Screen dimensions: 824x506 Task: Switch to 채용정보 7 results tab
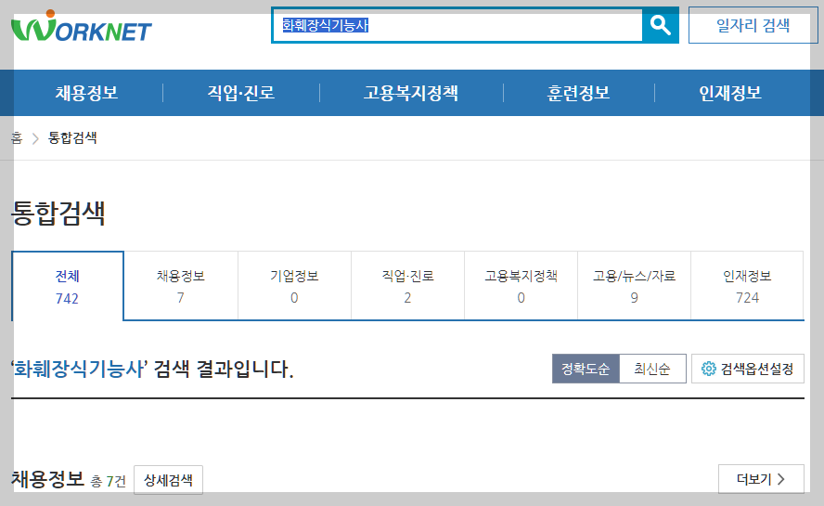click(x=181, y=286)
